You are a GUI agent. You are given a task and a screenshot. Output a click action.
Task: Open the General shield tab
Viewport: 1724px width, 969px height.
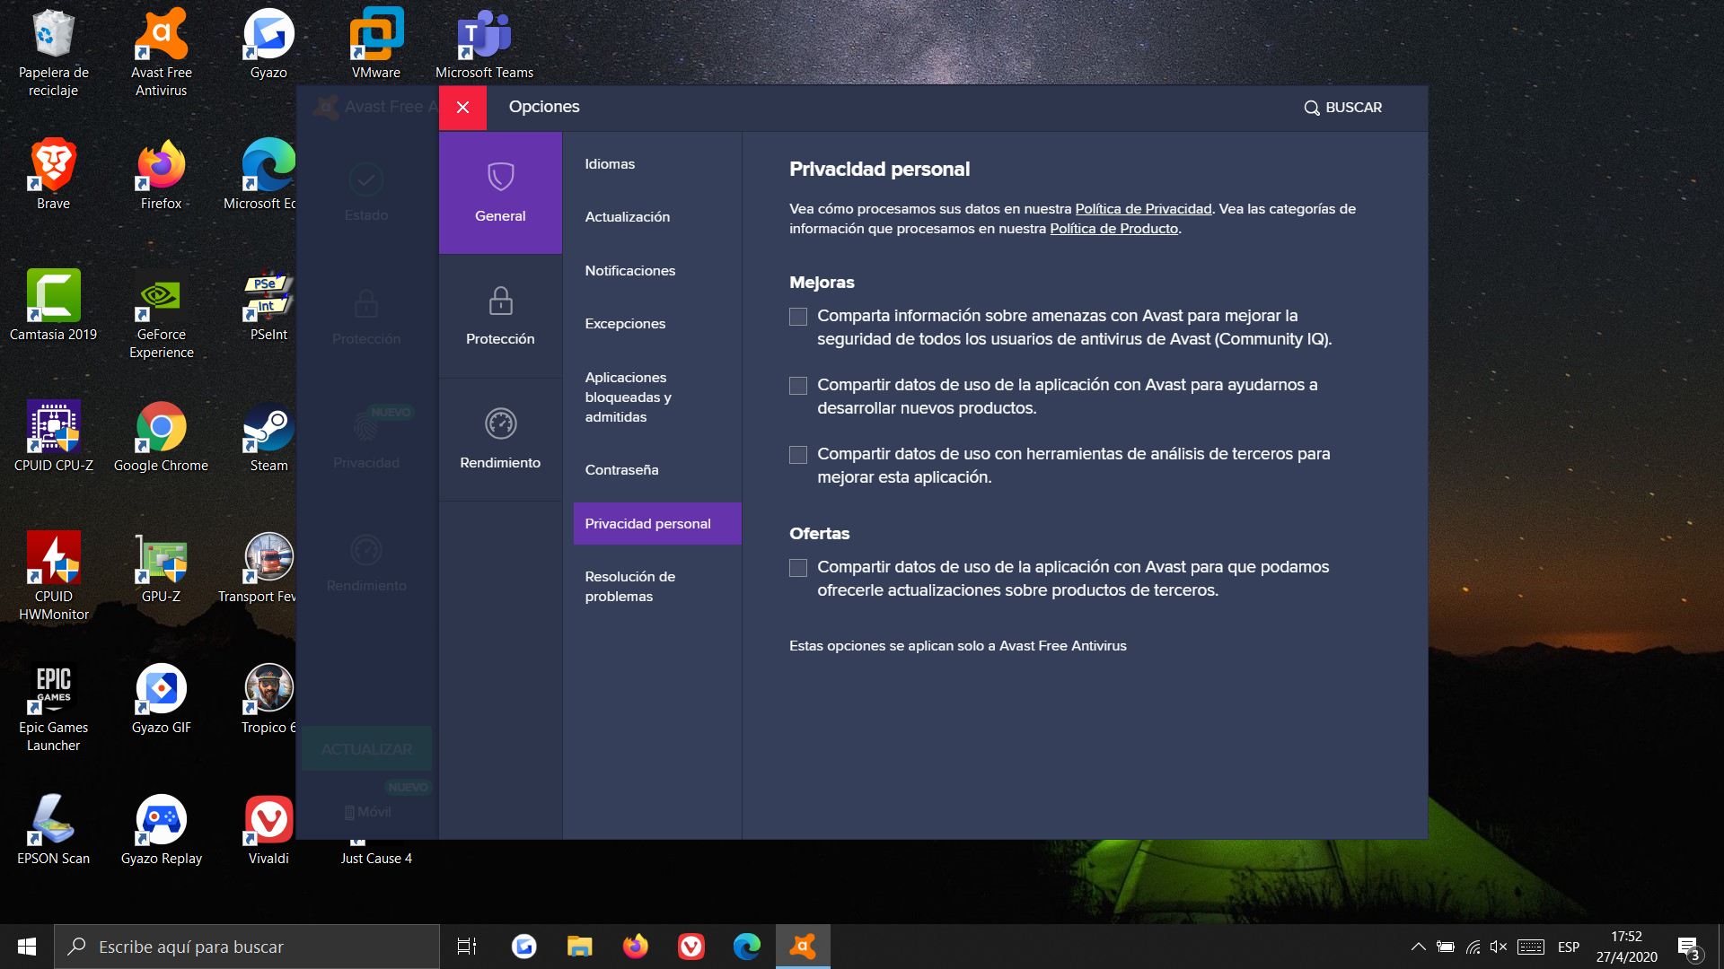pos(500,192)
